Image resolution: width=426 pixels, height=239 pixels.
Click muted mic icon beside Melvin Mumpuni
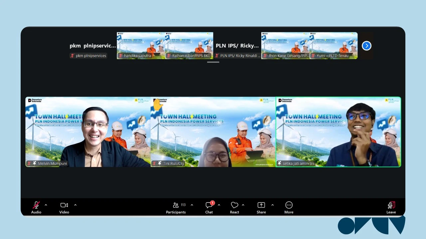[29, 163]
